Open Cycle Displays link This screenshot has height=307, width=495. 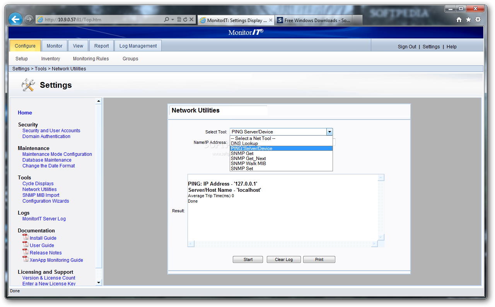[38, 184]
